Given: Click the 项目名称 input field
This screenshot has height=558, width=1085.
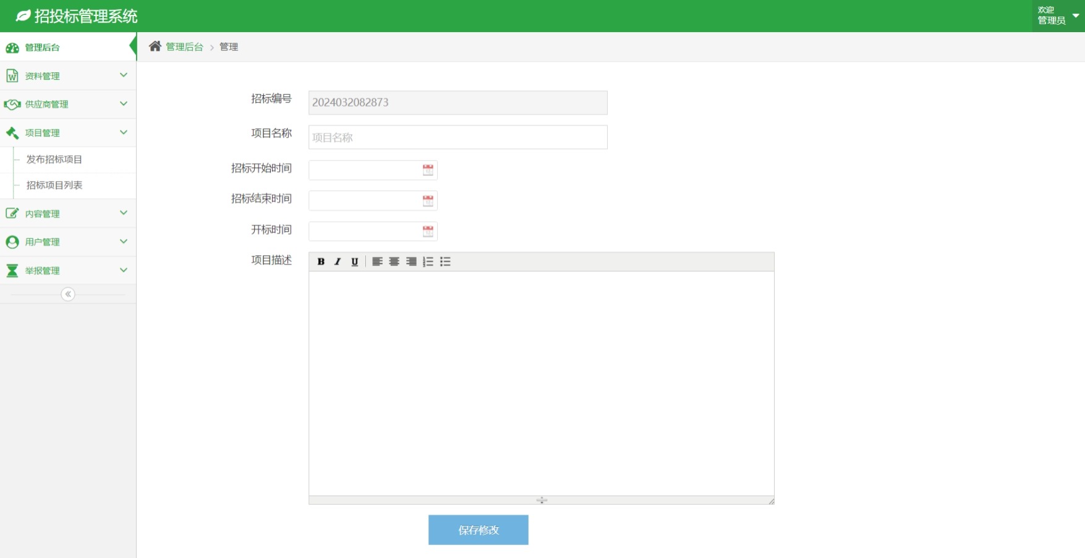Looking at the screenshot, I should 458,137.
